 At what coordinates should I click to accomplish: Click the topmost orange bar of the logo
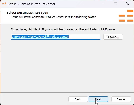(130, 11)
